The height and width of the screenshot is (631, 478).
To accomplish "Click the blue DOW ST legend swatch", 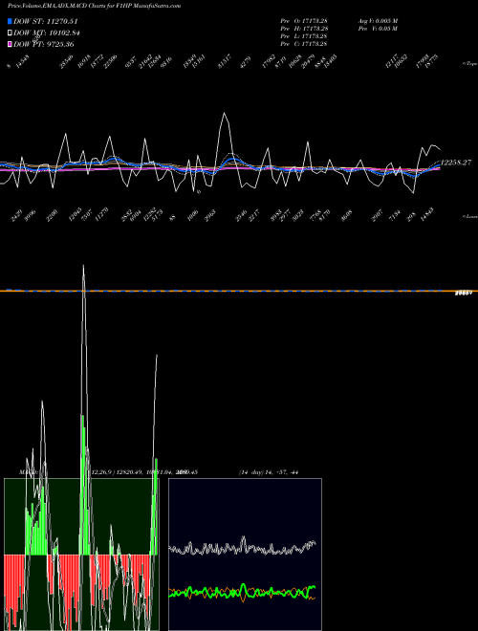I will click(10, 21).
